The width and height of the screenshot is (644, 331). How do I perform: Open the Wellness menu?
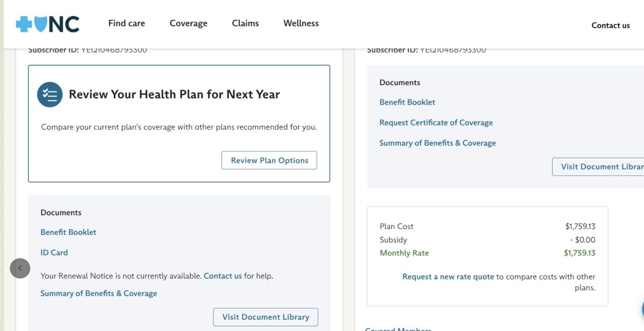(301, 23)
